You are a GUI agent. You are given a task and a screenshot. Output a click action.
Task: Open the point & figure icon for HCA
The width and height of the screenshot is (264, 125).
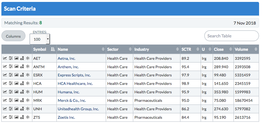[22, 84]
